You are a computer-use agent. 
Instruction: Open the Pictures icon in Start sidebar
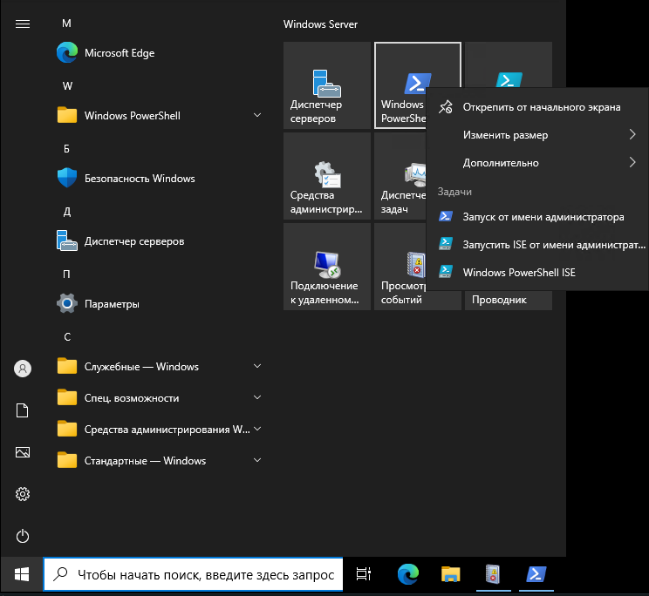[x=23, y=452]
